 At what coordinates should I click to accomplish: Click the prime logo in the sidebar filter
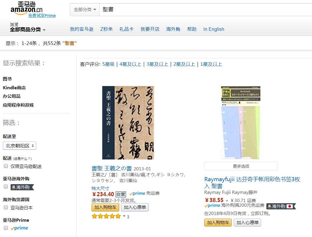coord(19,228)
